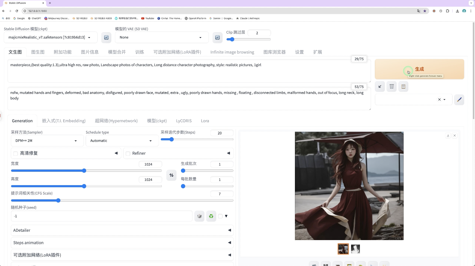
Task: Adjust the 宽度 width slider
Action: [x=86, y=171]
